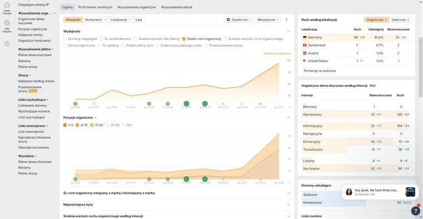Enable the Śr. ocena domeny checkbox
The image size is (423, 219).
click(x=101, y=39)
